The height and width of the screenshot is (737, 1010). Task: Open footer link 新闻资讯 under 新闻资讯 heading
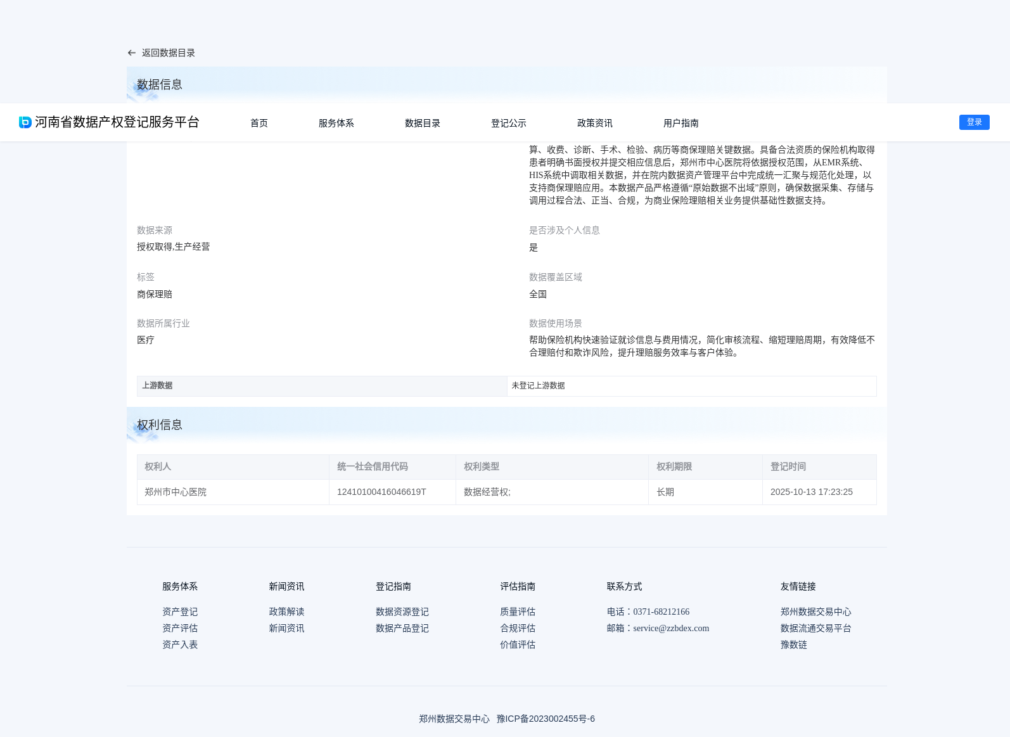coord(286,628)
